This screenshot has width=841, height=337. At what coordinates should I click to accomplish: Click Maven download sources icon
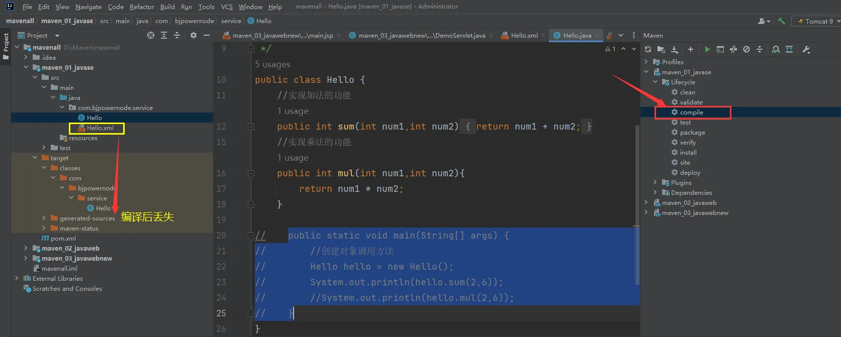675,49
